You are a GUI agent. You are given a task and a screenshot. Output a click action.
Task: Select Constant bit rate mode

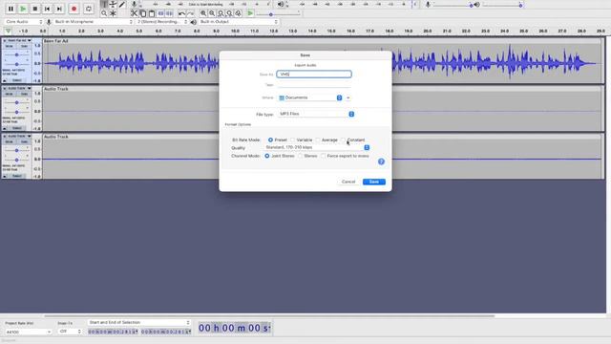point(343,140)
